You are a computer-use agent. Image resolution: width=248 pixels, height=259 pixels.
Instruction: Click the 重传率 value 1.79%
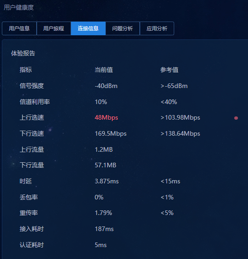point(103,213)
